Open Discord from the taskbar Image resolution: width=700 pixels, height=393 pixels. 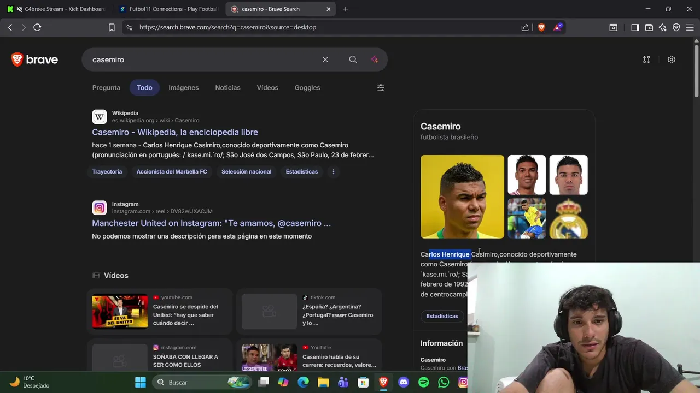pos(404,382)
